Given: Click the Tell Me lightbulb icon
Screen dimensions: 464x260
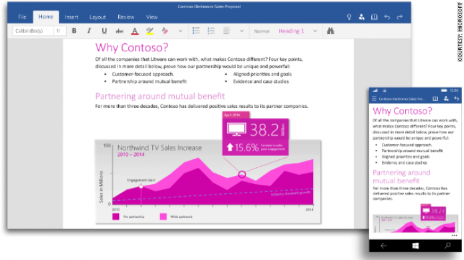Looking at the screenshot, I should click(349, 17).
